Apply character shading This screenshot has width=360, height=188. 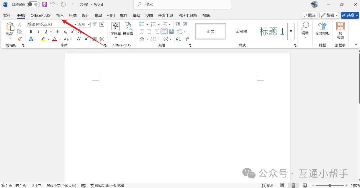[94, 39]
